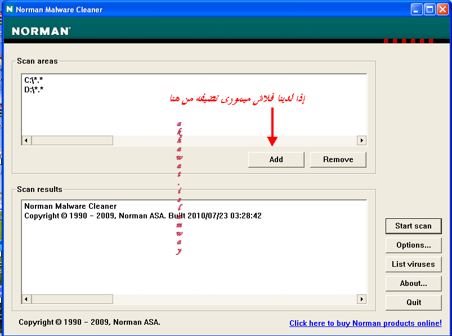452x336 pixels.
Task: Select the C:\*.* scan area entry
Action: coord(34,80)
